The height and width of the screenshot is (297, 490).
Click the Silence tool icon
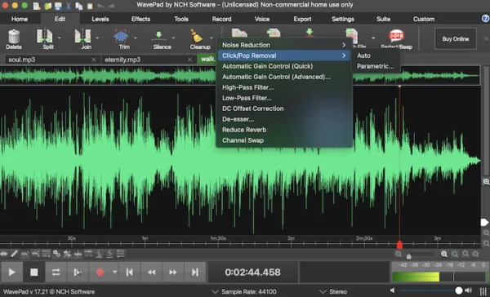(158, 36)
